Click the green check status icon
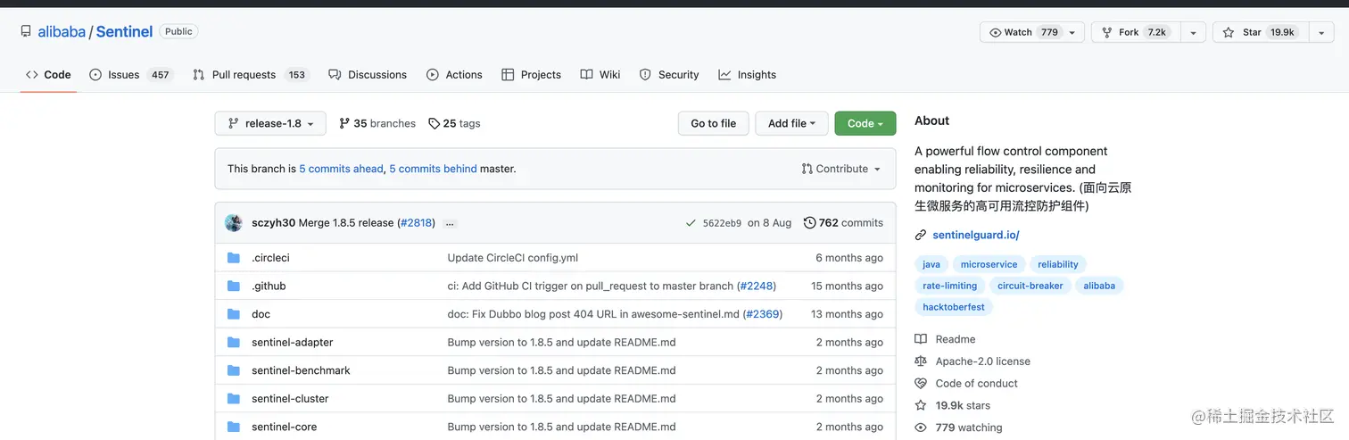The image size is (1349, 440). (x=691, y=223)
